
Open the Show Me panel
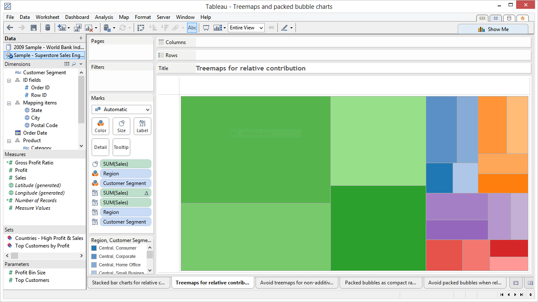[493, 29]
